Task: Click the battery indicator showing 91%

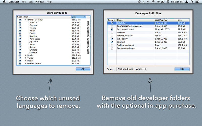Action: click(x=161, y=2)
